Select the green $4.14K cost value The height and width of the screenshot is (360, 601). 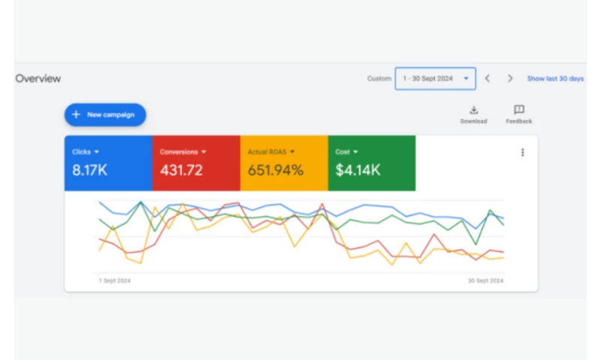point(358,170)
